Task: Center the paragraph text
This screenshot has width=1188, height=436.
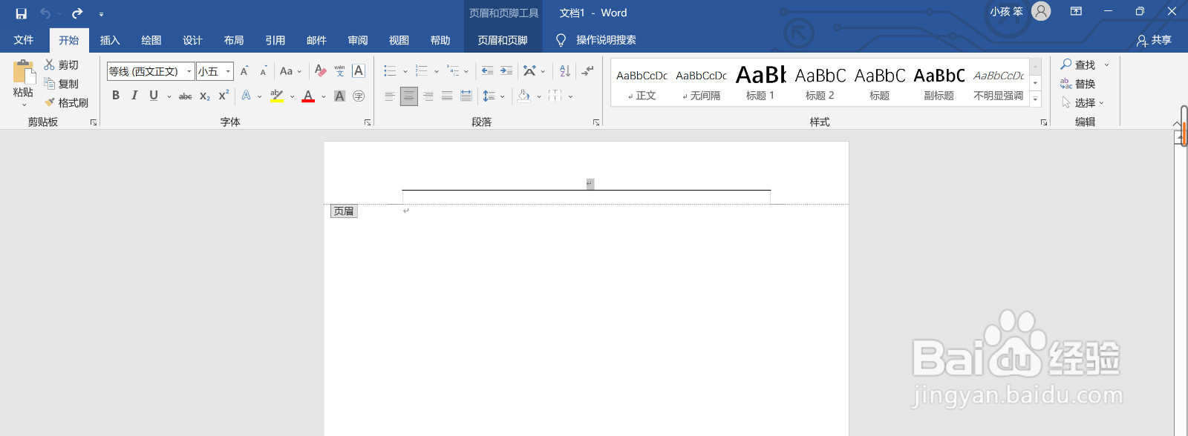Action: point(409,96)
